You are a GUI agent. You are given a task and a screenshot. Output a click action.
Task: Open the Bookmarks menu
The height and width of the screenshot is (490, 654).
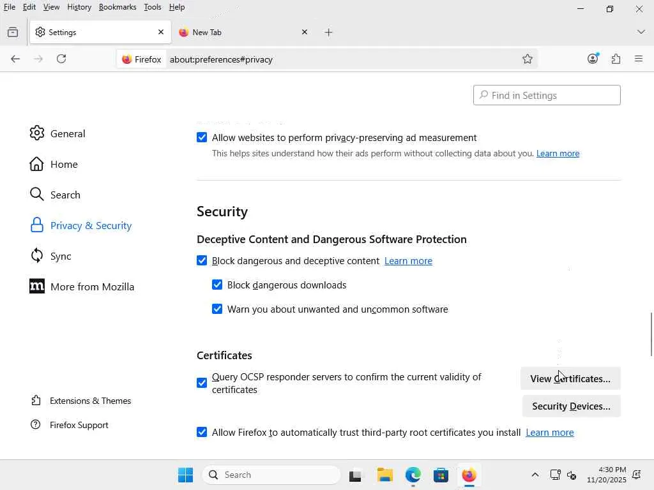tap(117, 7)
